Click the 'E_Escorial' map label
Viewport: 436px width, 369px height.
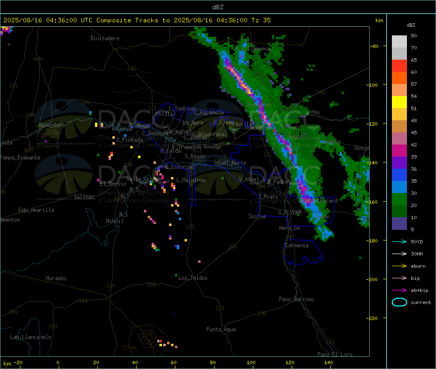179,167
